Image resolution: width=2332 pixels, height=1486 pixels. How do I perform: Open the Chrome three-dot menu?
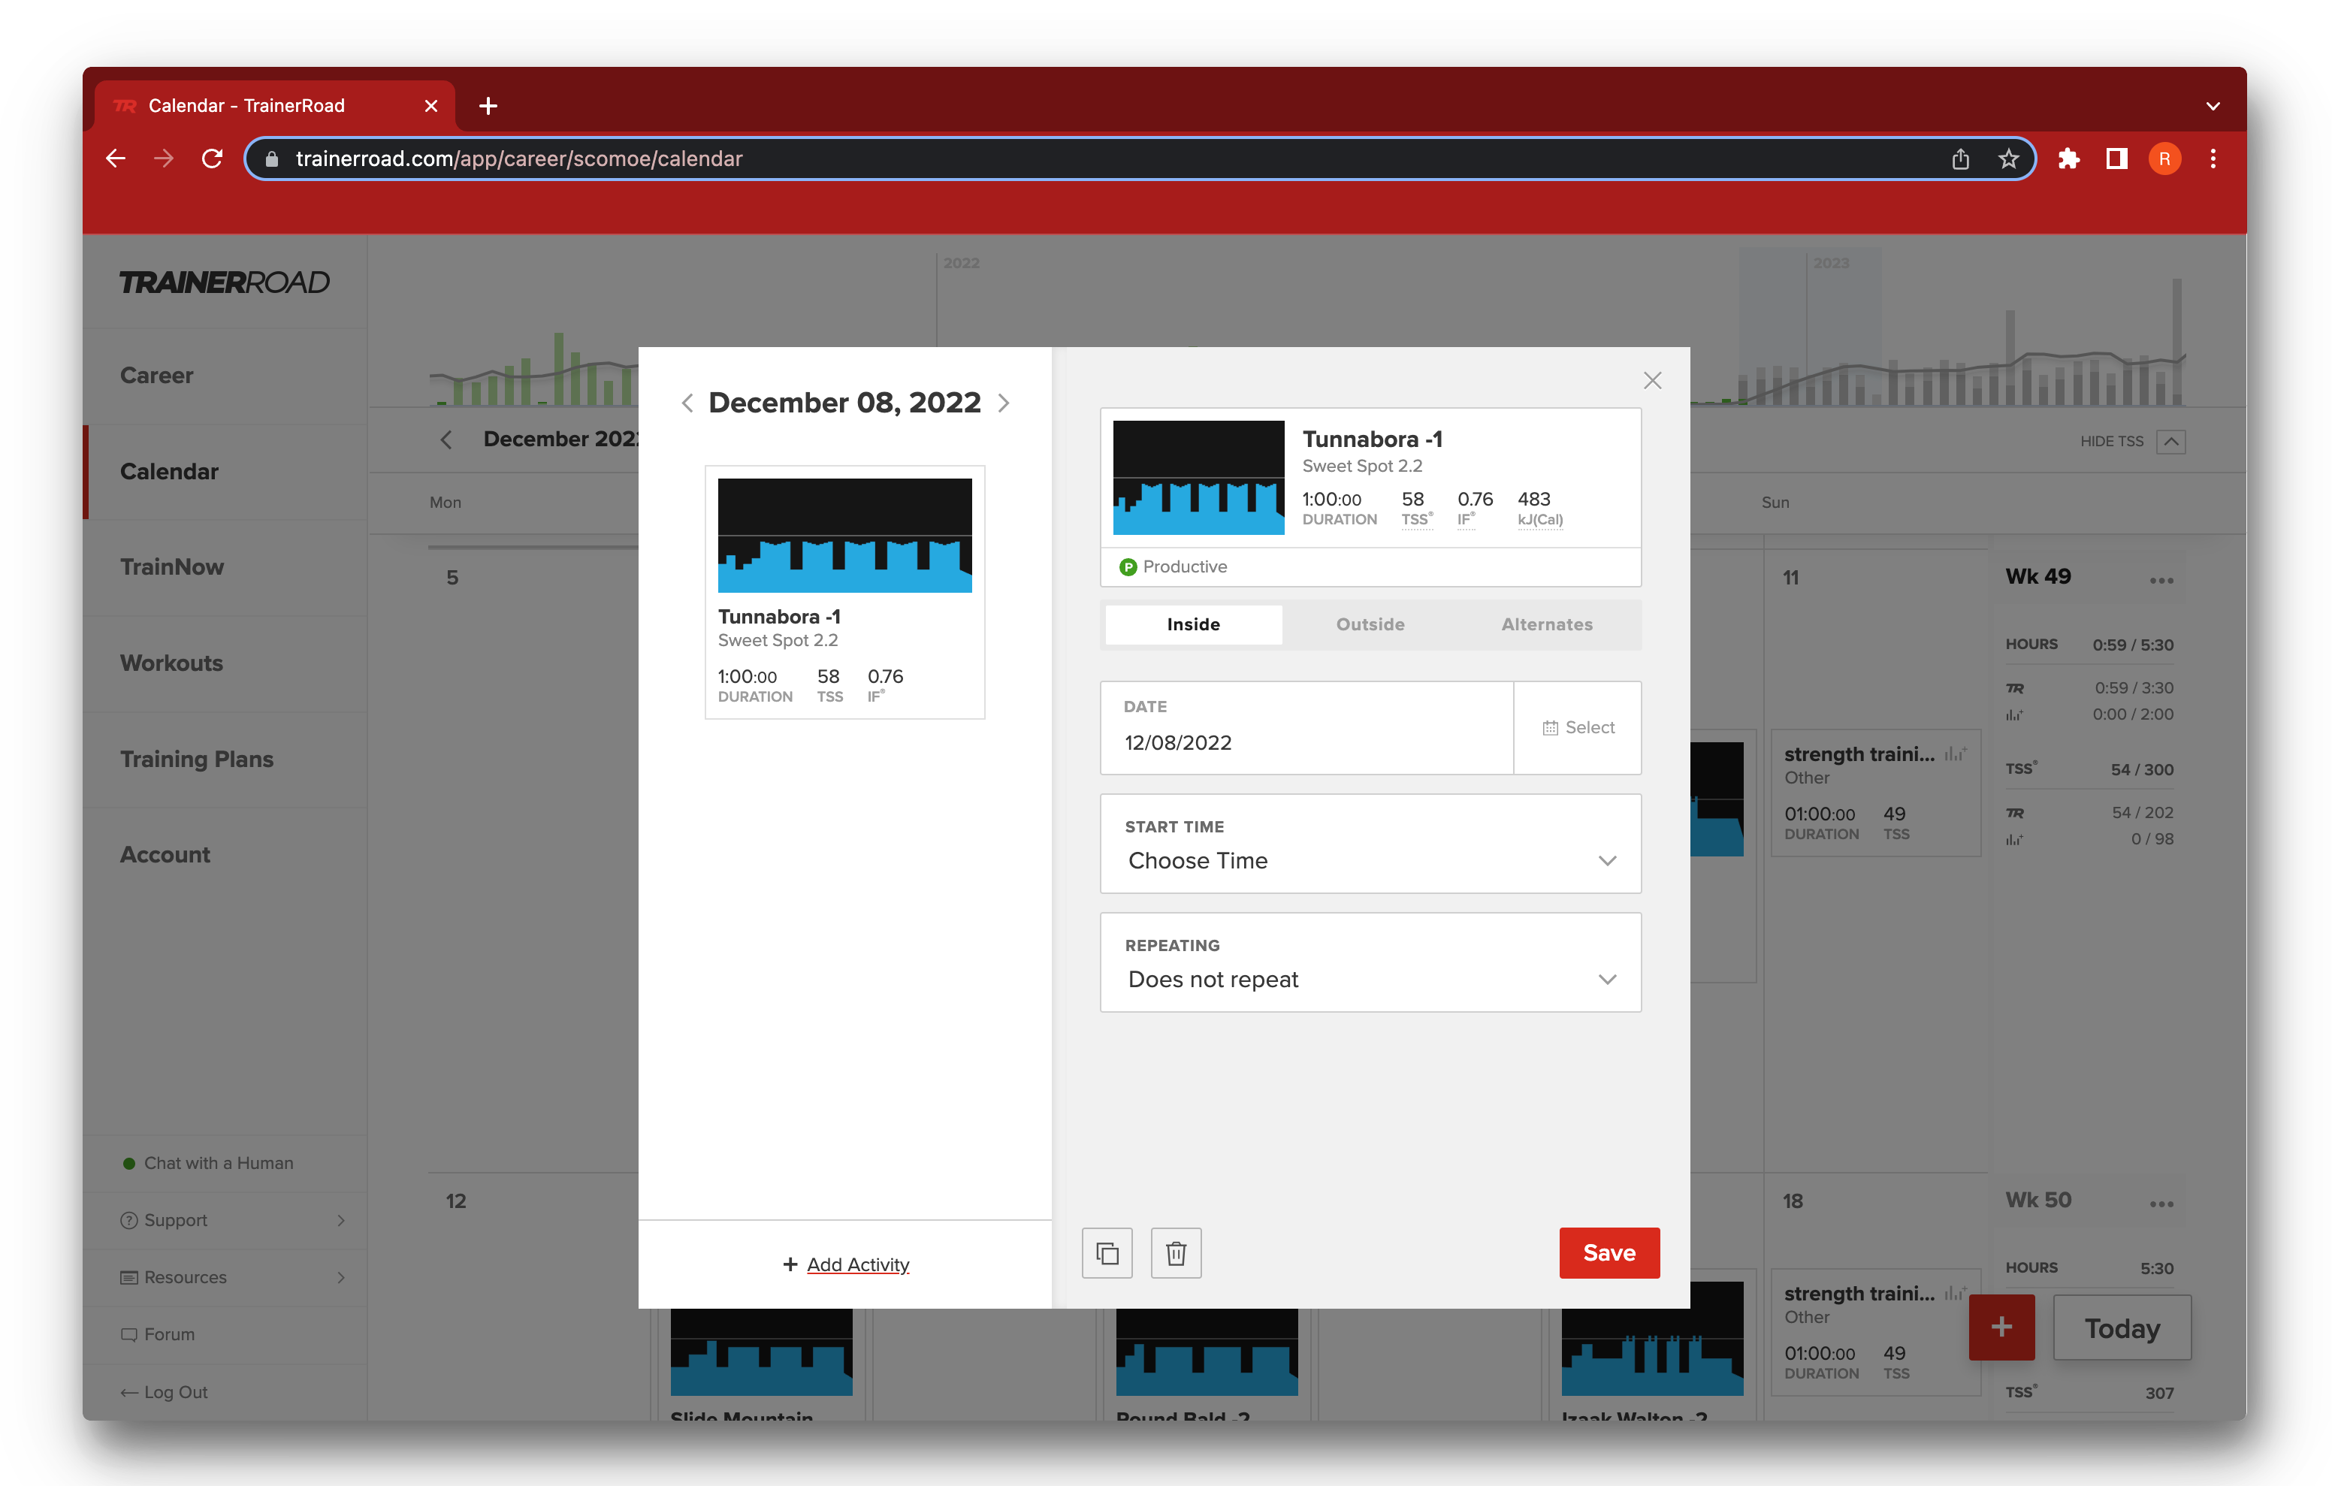click(2213, 159)
